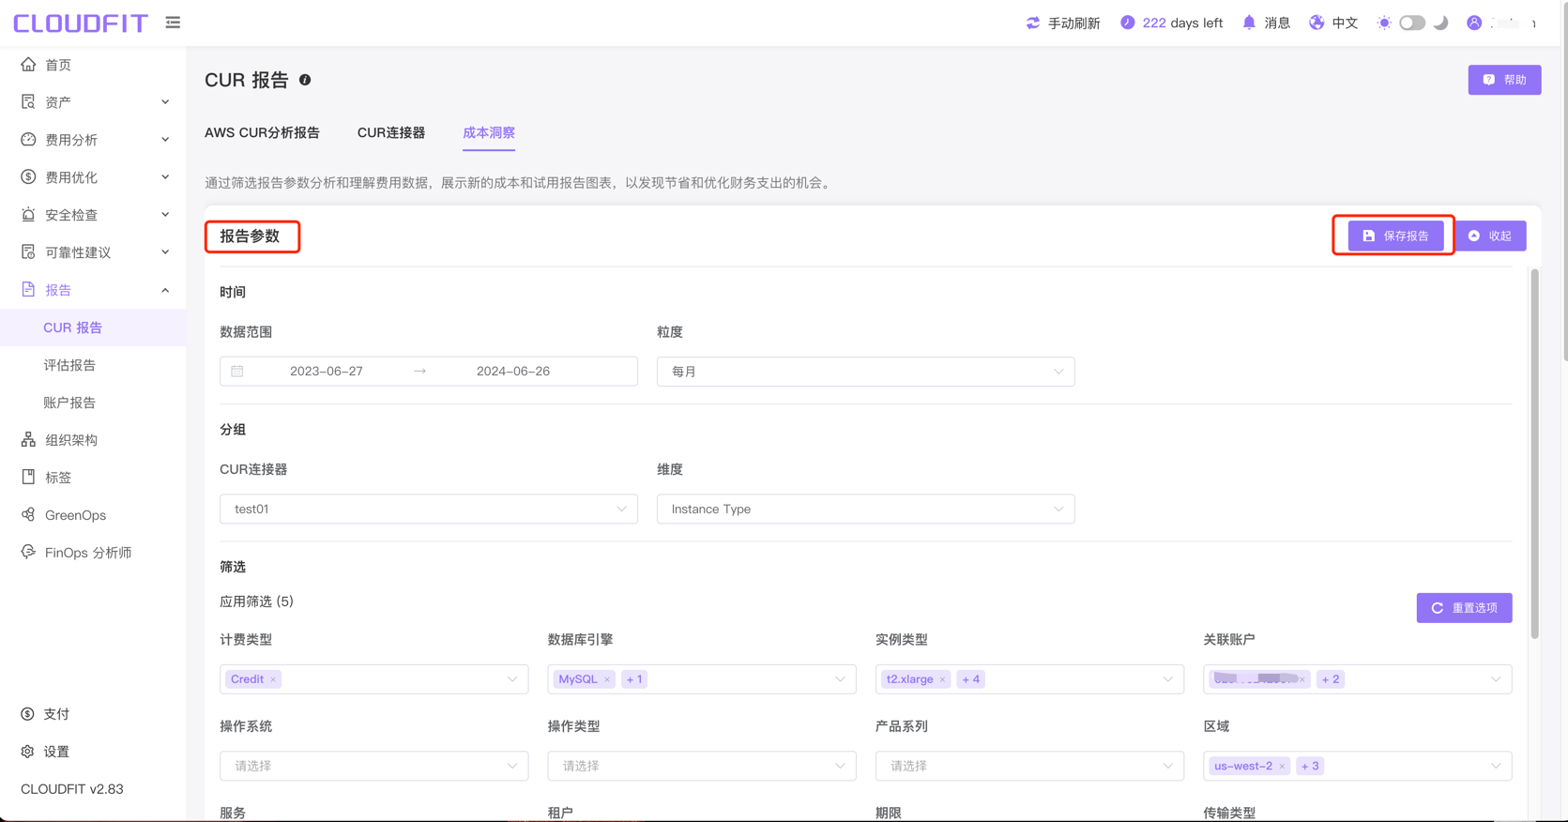This screenshot has height=822, width=1568.
Task: Click the 保存报告 save report button
Action: pos(1395,236)
